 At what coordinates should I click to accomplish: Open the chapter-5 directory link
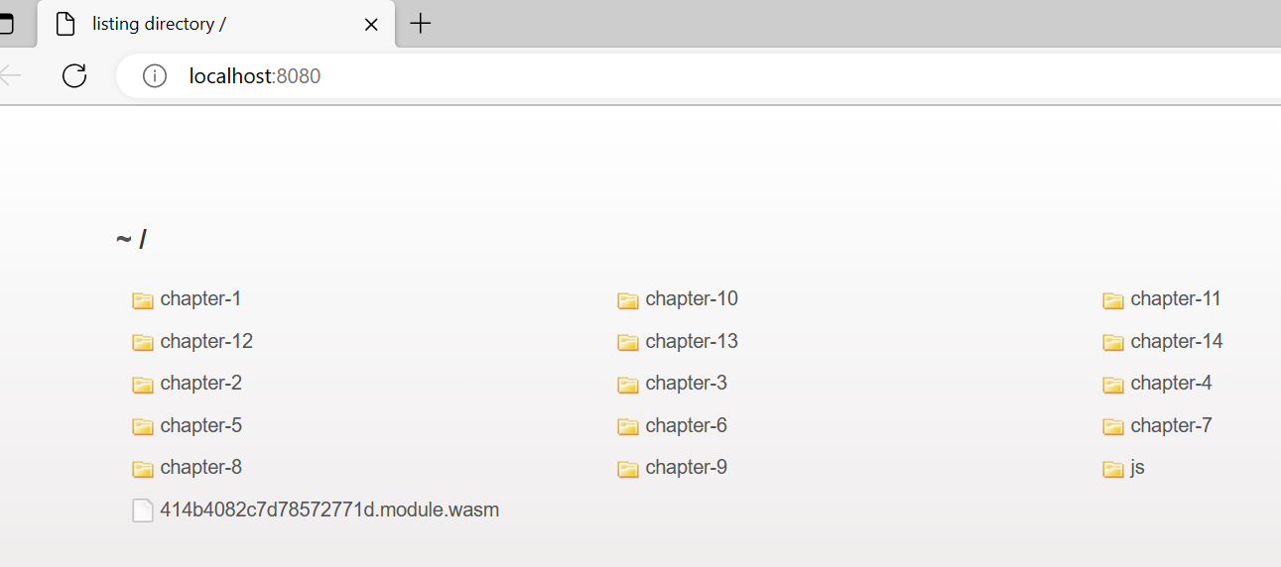(x=200, y=425)
